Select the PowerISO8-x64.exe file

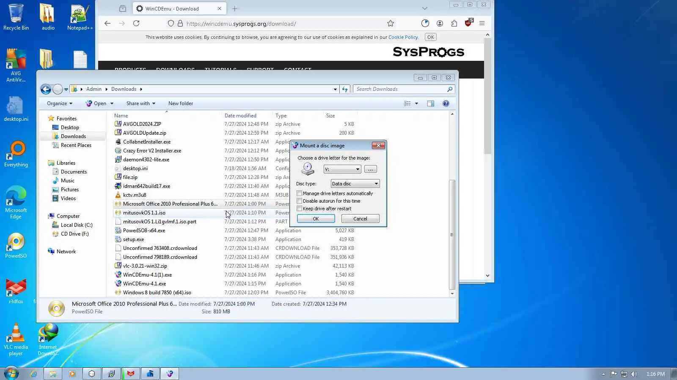[144, 231]
